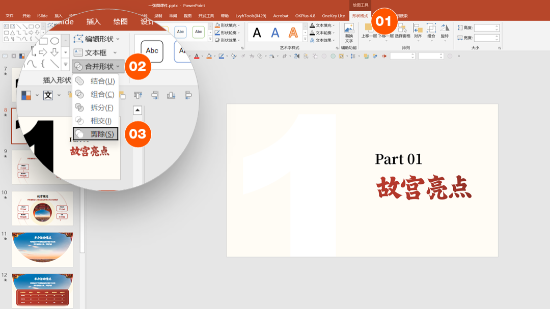
Task: Click the green circle icon in the custom toolbar
Action: pyautogui.click(x=333, y=56)
